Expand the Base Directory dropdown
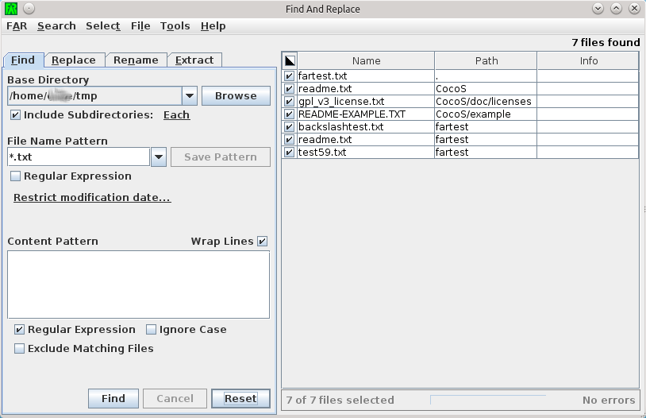The width and height of the screenshot is (646, 418). tap(190, 96)
